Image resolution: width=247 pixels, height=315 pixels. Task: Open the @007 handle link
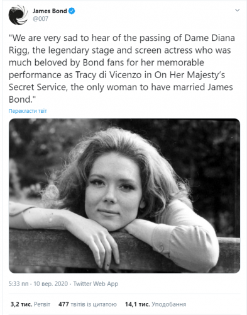pyautogui.click(x=40, y=19)
